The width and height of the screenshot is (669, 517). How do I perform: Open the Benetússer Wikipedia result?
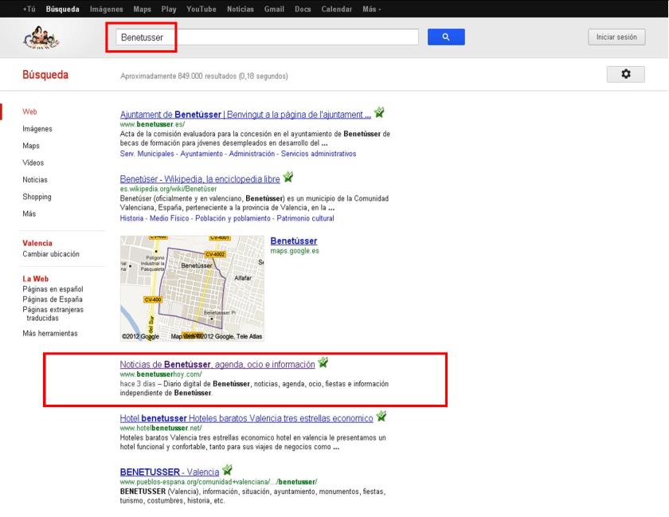click(x=197, y=179)
